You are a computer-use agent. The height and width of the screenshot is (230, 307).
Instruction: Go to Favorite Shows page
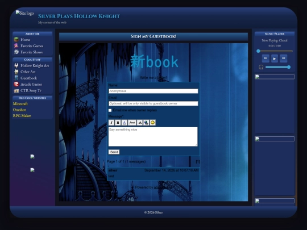[x=31, y=52]
